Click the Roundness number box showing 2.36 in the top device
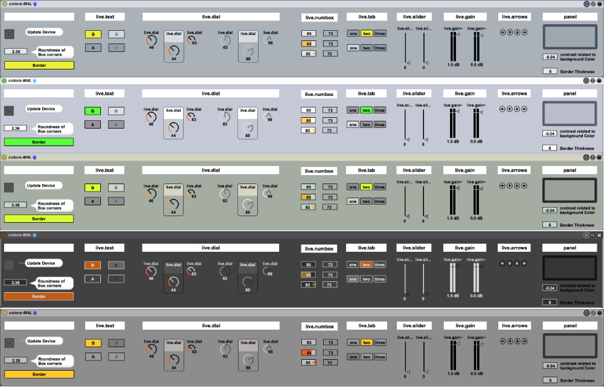604x387 pixels. (x=16, y=52)
